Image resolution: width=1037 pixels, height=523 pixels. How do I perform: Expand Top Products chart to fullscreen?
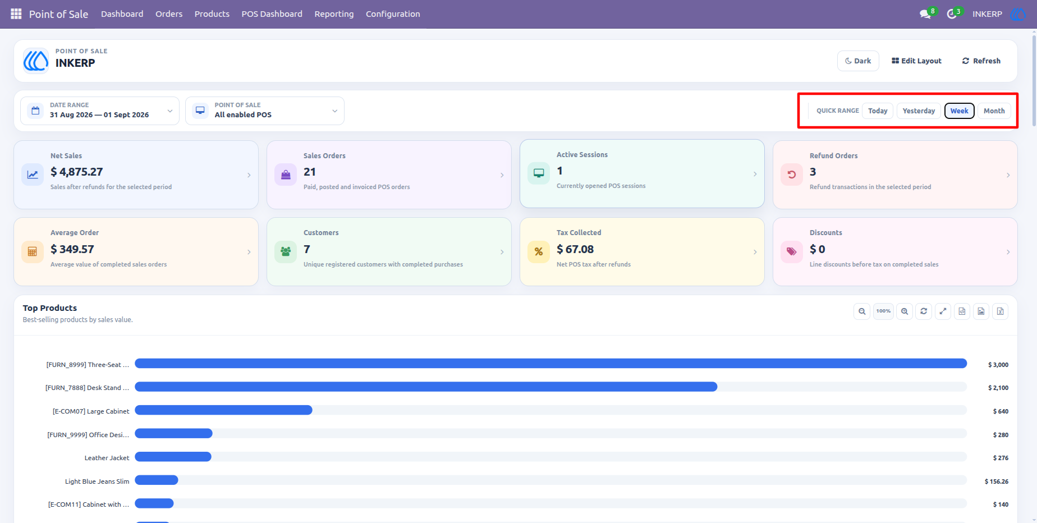943,311
